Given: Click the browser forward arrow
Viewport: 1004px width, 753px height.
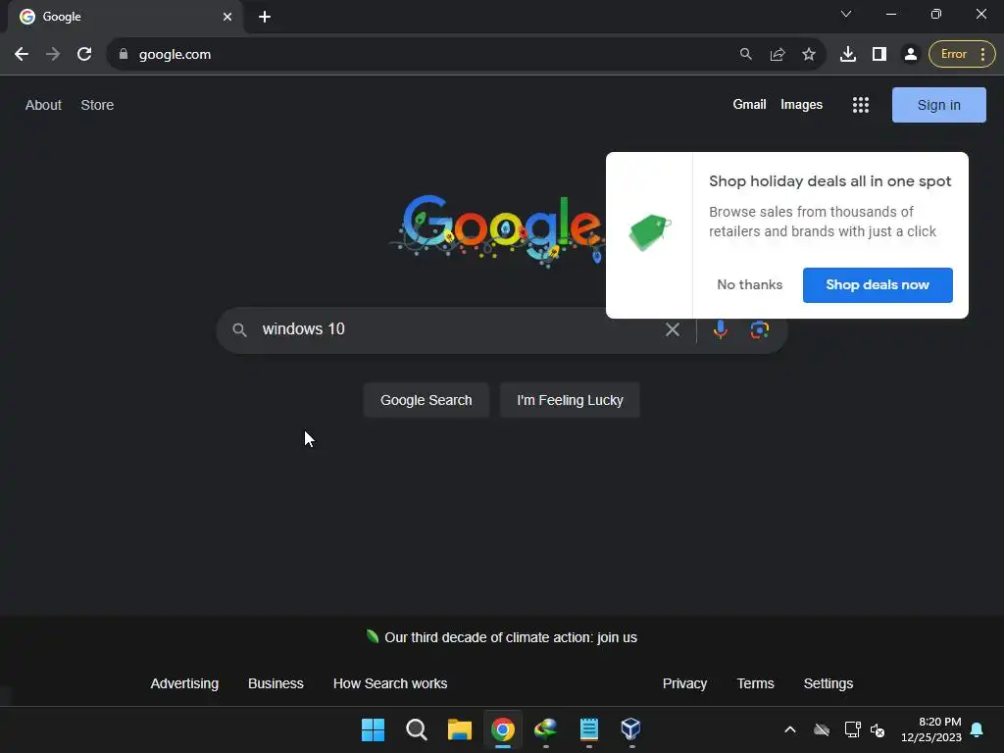Looking at the screenshot, I should pyautogui.click(x=53, y=55).
